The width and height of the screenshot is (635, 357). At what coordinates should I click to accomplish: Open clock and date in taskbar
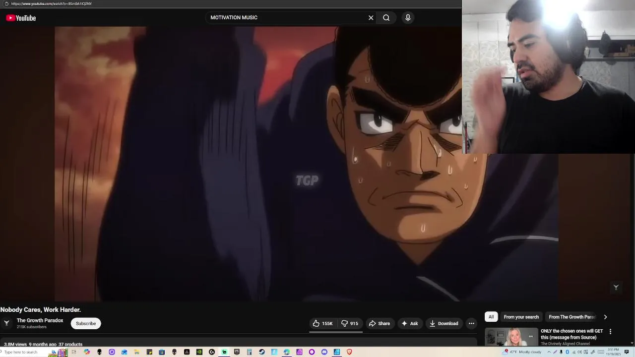(613, 352)
